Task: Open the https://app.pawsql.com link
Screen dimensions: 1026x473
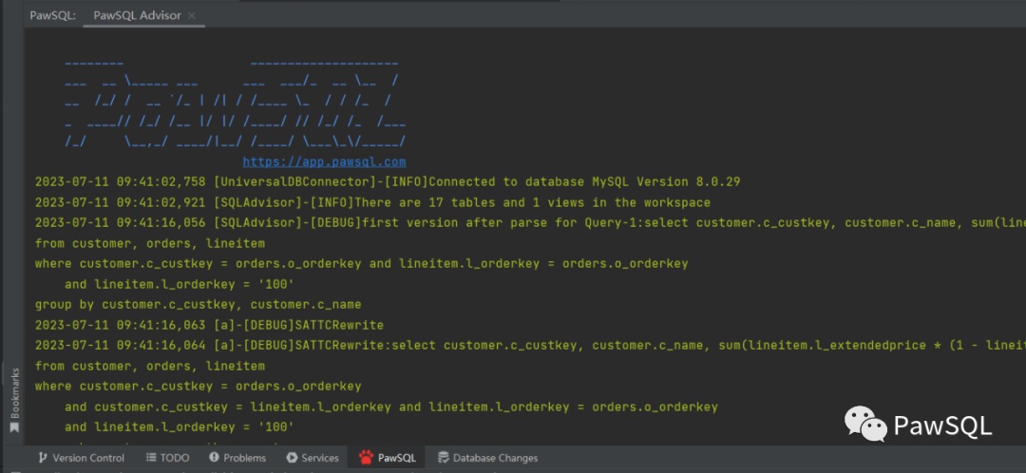Action: click(324, 162)
